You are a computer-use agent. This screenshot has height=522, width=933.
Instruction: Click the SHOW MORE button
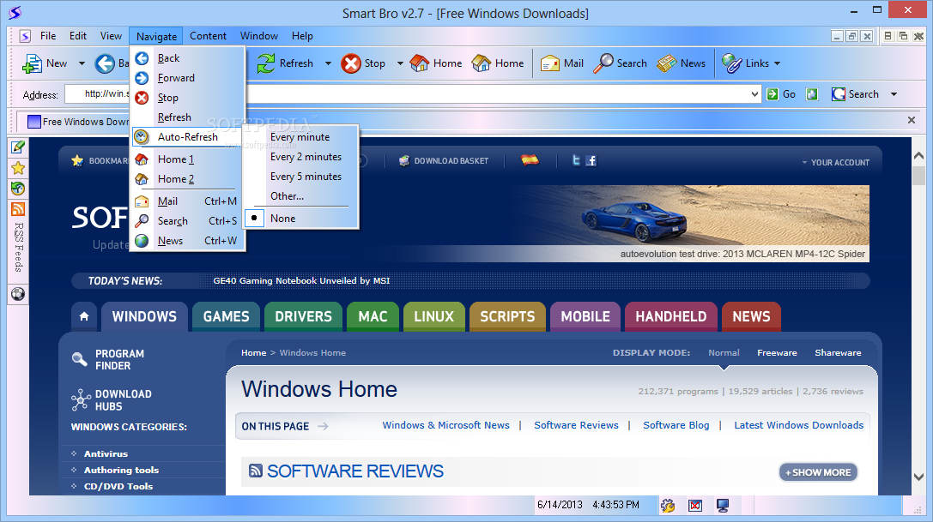(818, 472)
